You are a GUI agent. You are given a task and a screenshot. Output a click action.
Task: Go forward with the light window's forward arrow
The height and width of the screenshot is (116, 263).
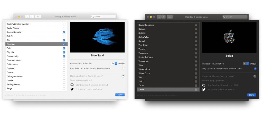(32, 17)
